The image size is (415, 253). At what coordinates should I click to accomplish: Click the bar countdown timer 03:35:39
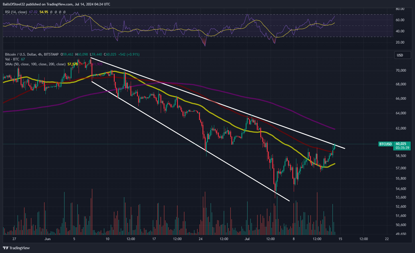point(402,148)
